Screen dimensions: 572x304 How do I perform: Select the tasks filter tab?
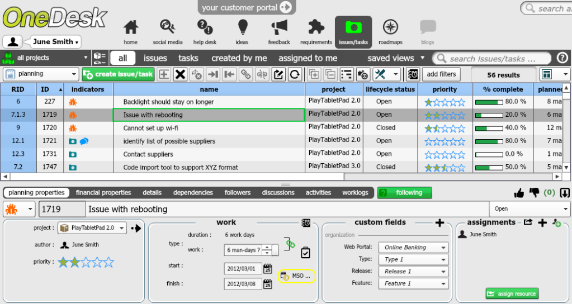(x=188, y=58)
